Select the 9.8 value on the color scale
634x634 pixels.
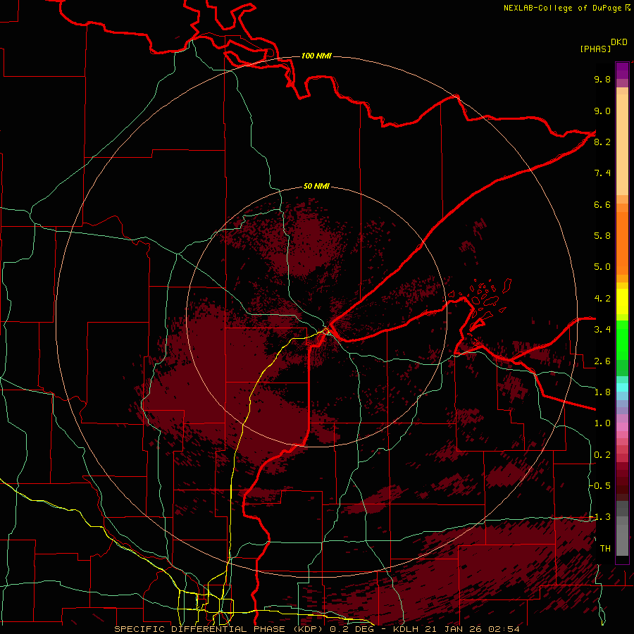click(602, 79)
